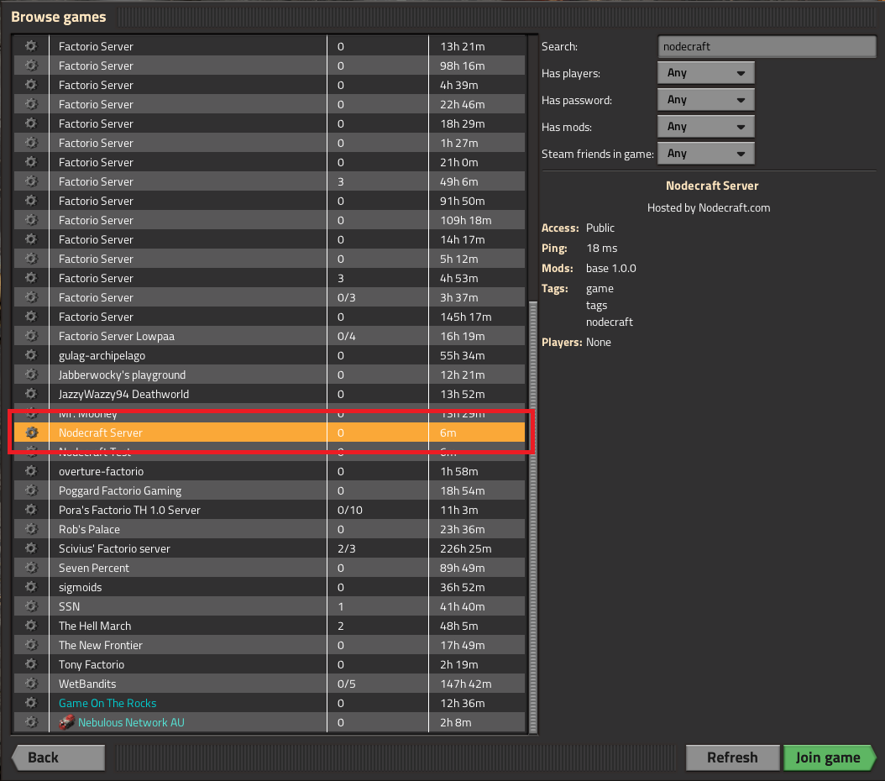
Task: Click the Join game button
Action: tap(828, 757)
